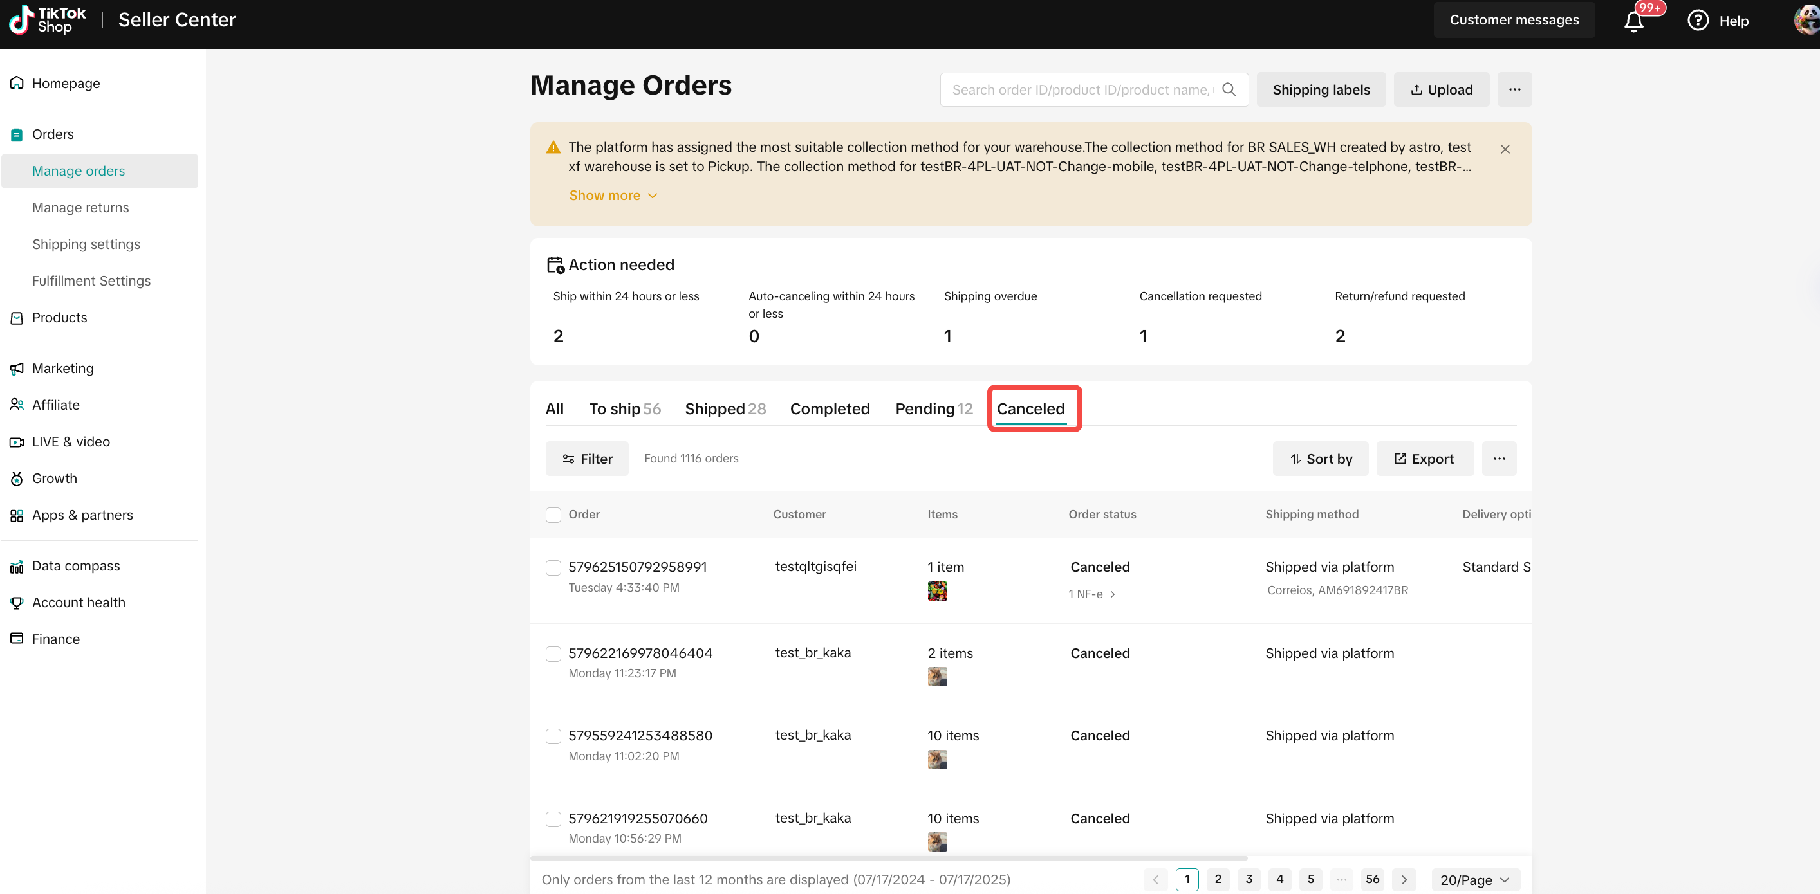Image resolution: width=1820 pixels, height=894 pixels.
Task: Open product thumbnail for order 579625150792958991
Action: (x=937, y=591)
